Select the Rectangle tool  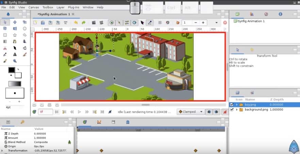point(5,35)
